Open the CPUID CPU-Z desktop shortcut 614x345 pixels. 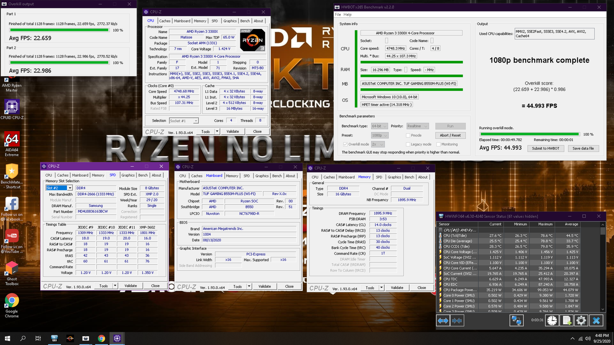(12, 109)
